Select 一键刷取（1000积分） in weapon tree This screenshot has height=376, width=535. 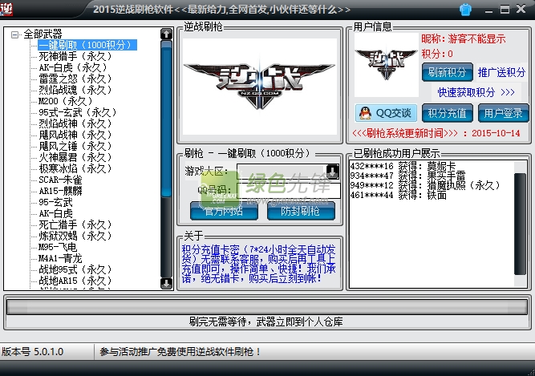[x=84, y=46]
